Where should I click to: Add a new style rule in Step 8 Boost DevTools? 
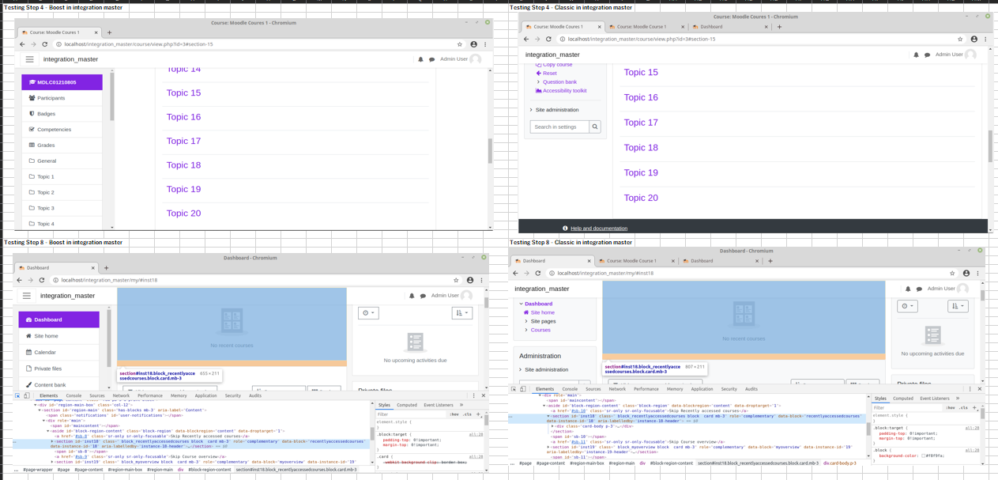tap(479, 414)
